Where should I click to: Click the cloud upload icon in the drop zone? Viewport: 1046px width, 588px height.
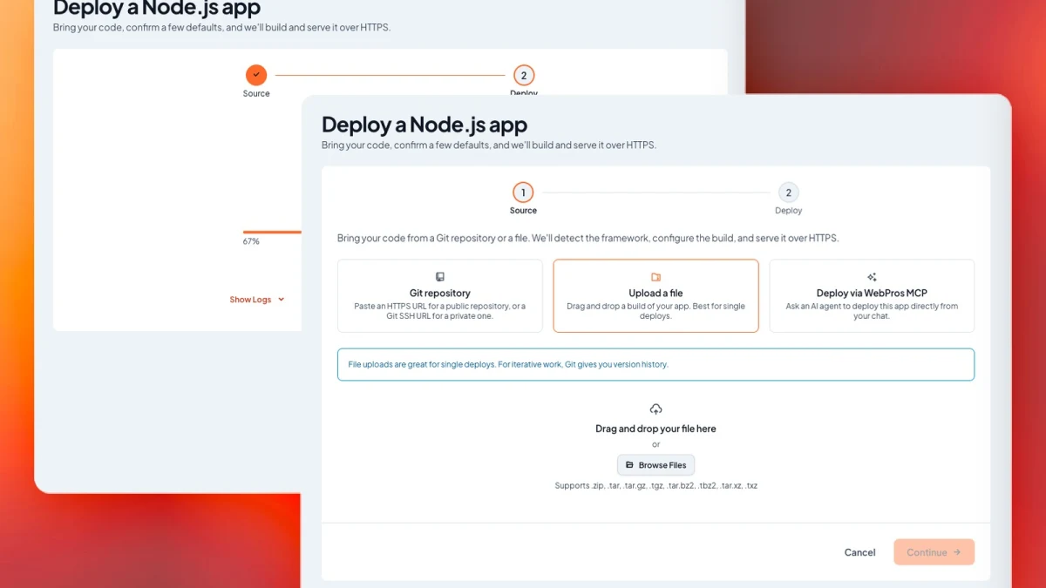point(655,409)
